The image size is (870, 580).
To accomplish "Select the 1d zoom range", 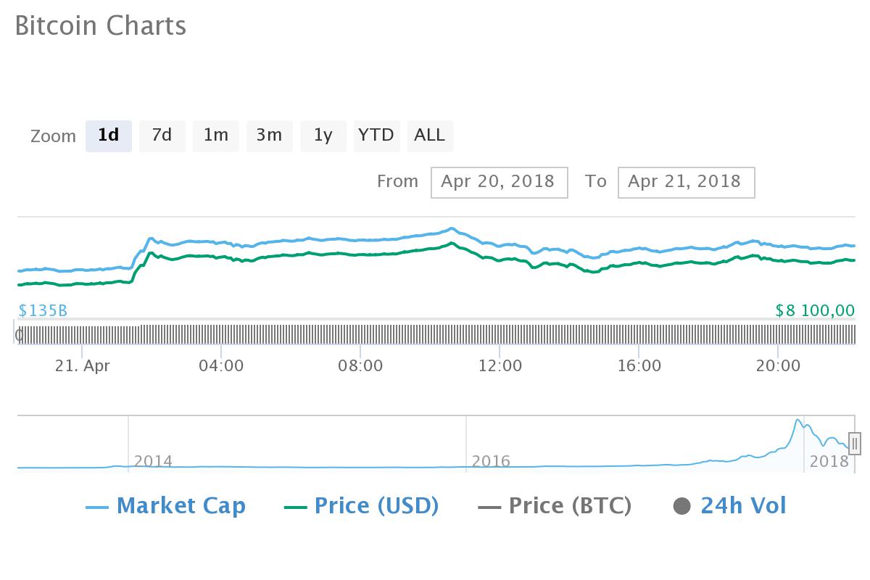I will pyautogui.click(x=109, y=136).
